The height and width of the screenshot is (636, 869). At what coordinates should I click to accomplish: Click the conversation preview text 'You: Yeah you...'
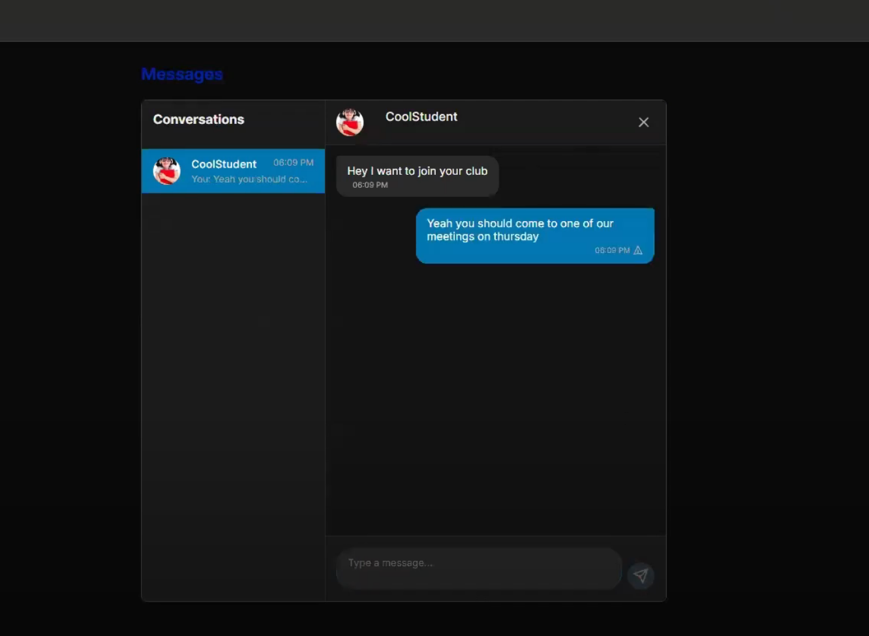(x=249, y=179)
